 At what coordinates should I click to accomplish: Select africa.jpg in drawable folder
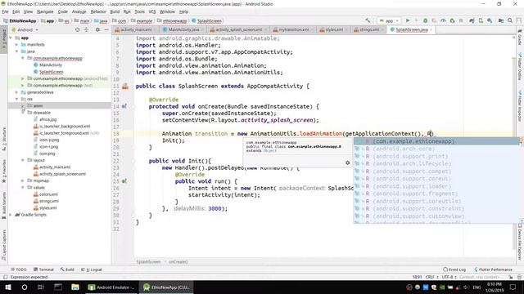tap(47, 119)
